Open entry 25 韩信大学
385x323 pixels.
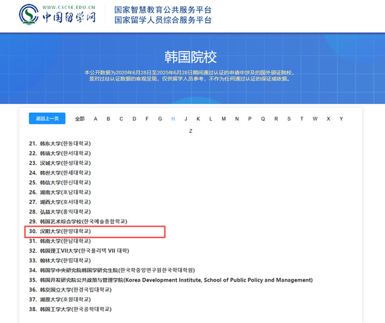click(60, 183)
